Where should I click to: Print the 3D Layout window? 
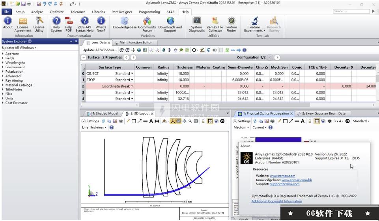121,121
